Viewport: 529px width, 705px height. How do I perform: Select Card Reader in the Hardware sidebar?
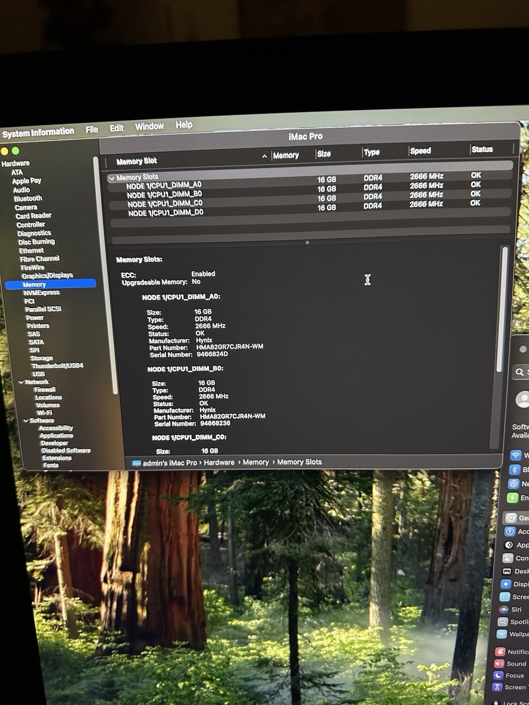pyautogui.click(x=34, y=216)
